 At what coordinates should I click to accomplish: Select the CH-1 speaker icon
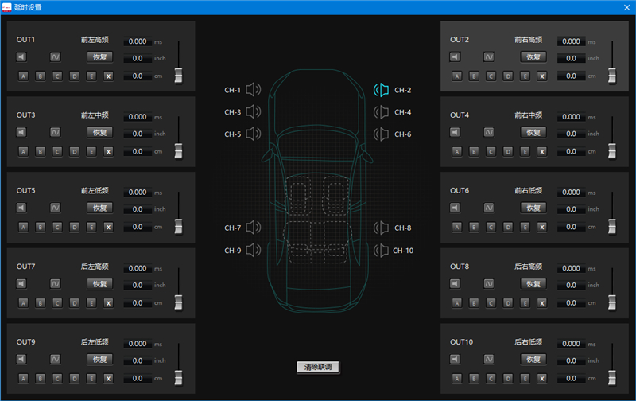point(253,91)
